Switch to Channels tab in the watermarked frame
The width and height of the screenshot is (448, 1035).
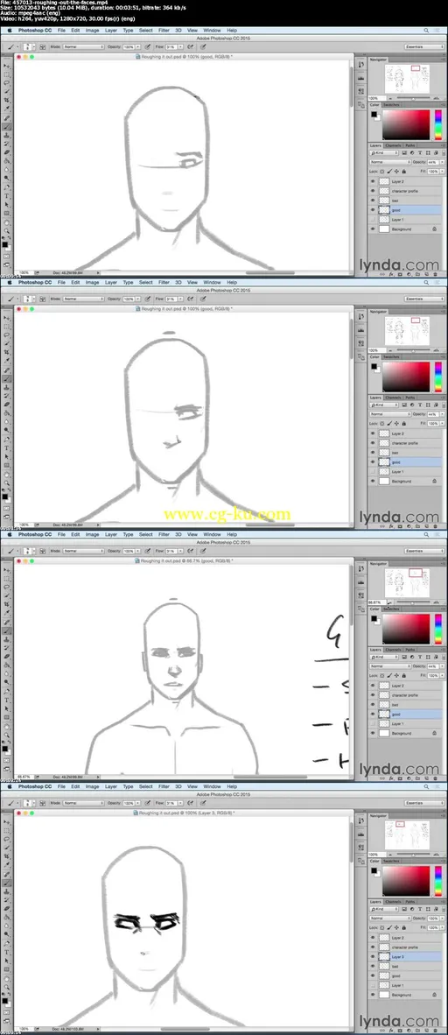point(393,398)
